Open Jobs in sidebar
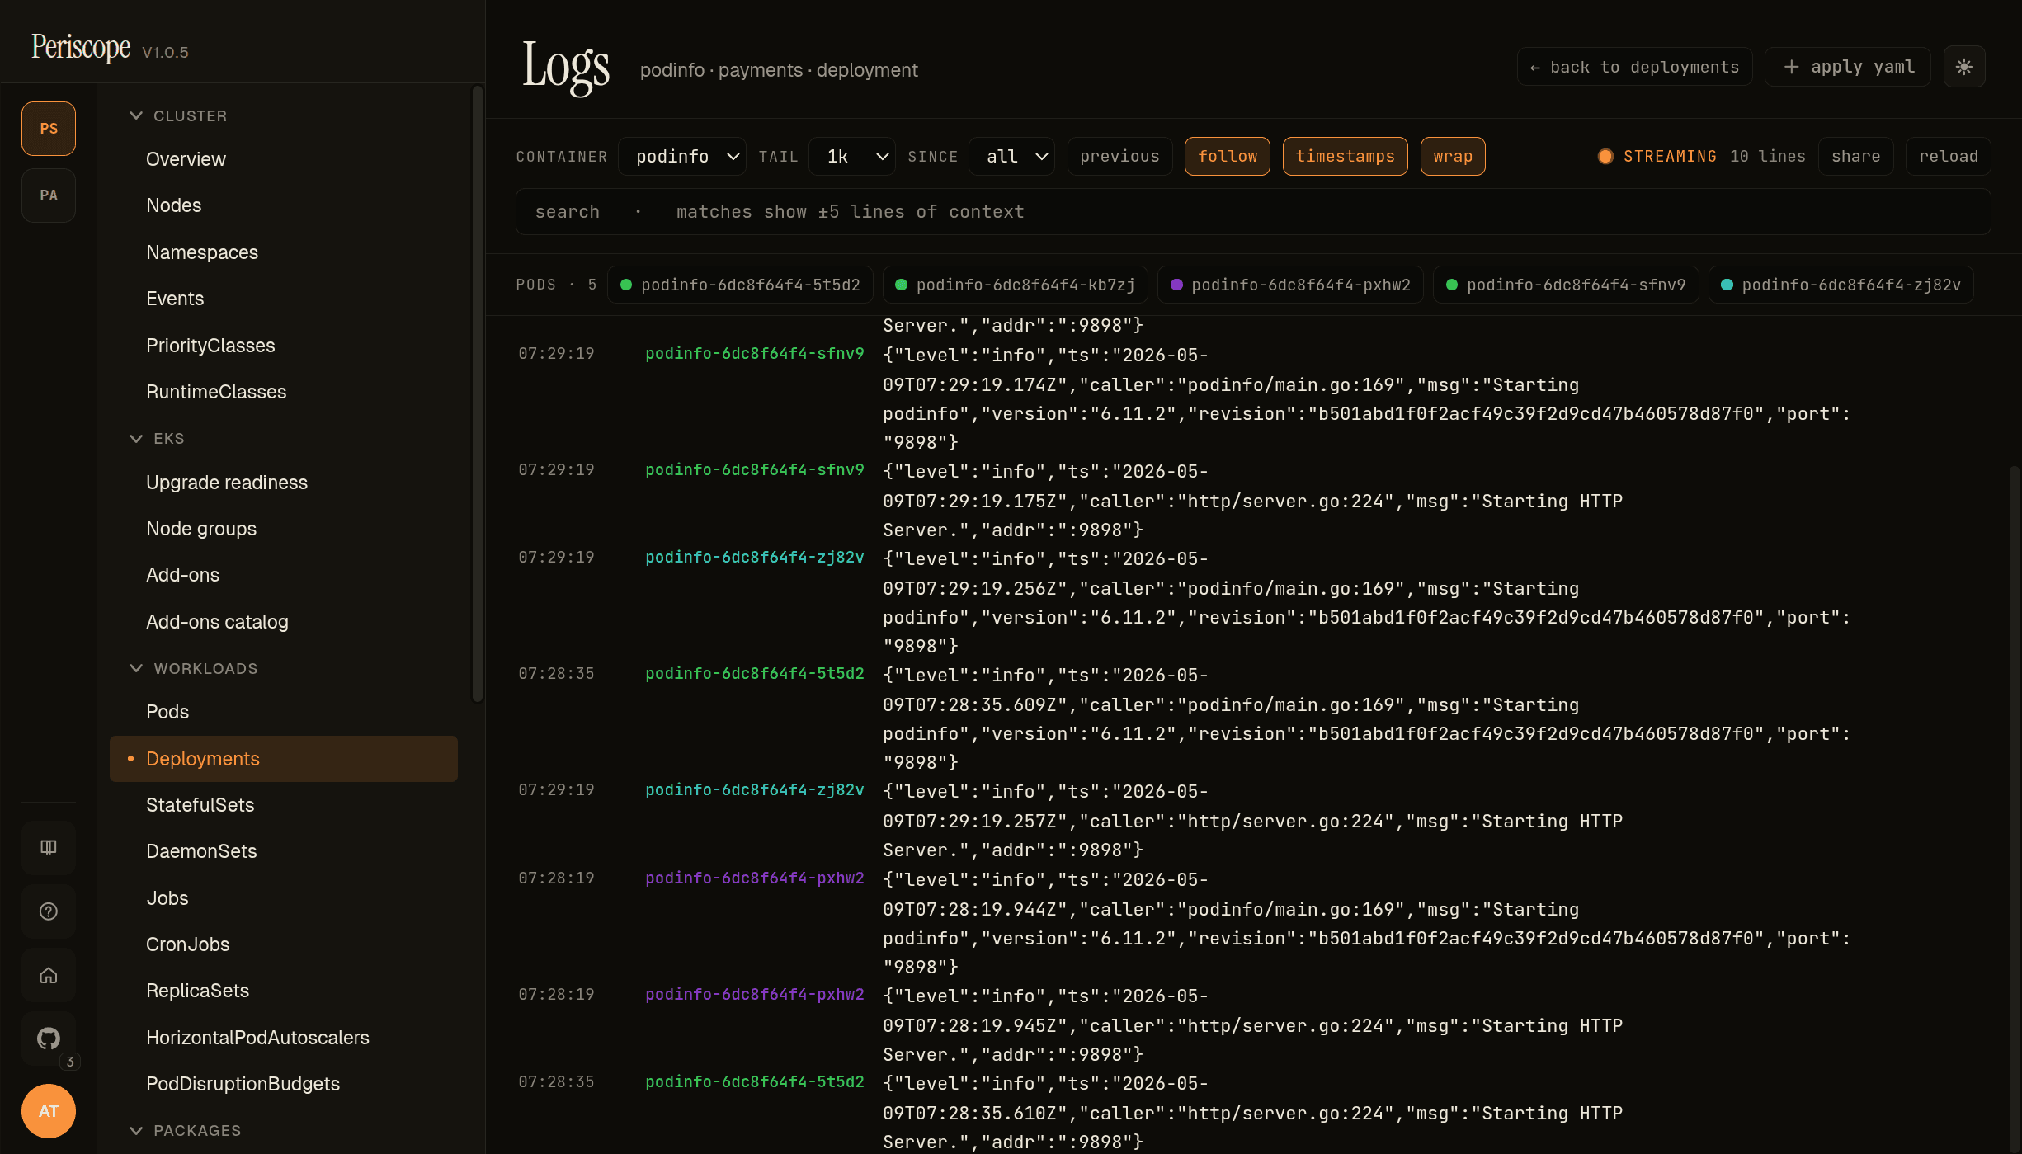This screenshot has height=1154, width=2022. tap(284, 898)
